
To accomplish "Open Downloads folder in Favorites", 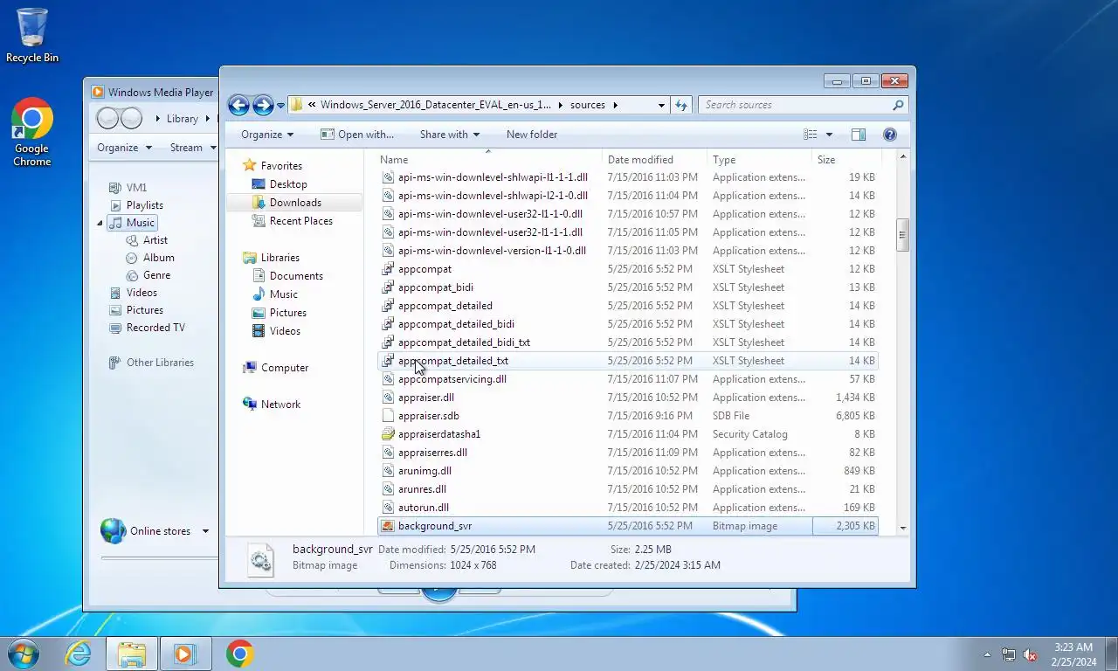I will click(295, 203).
